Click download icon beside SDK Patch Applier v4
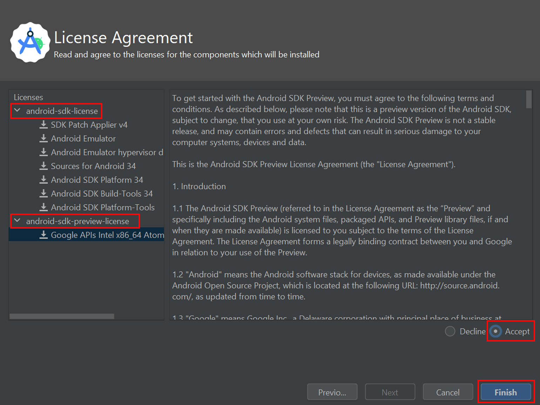The width and height of the screenshot is (540, 405). [x=43, y=125]
